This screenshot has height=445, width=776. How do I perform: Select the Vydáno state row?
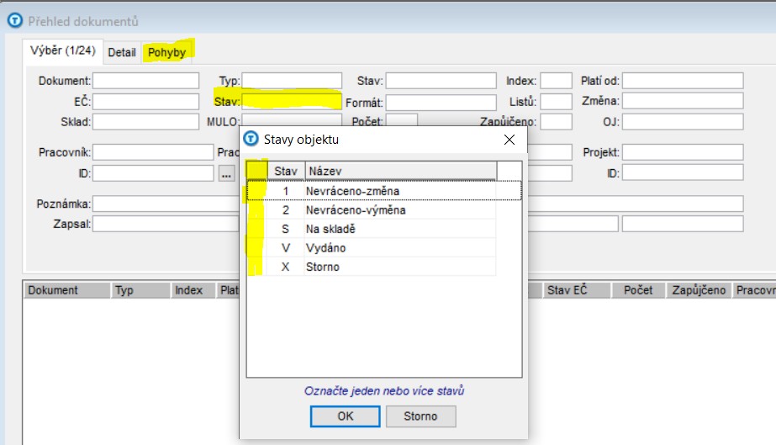click(x=371, y=248)
